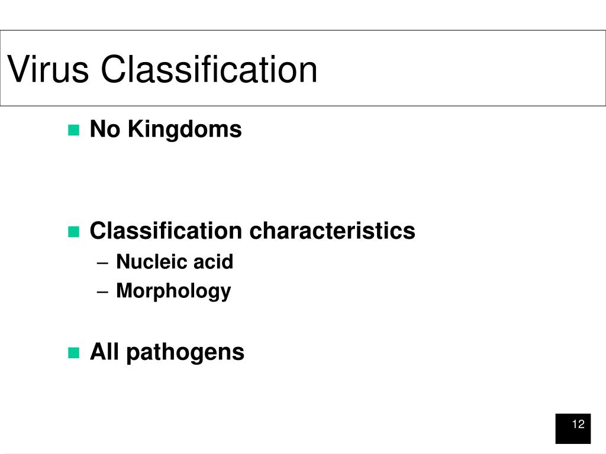Viewport: 606px width, 454px height.
Task: Select the word Kingdoms in first bullet
Action: (185, 129)
